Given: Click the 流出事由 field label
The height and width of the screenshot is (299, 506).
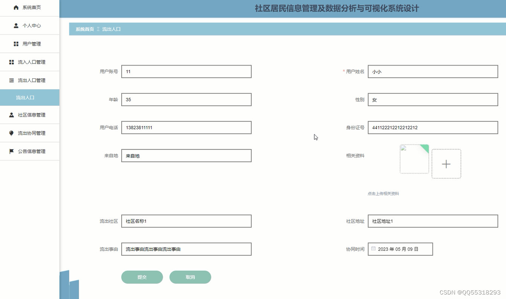Looking at the screenshot, I should (109, 249).
